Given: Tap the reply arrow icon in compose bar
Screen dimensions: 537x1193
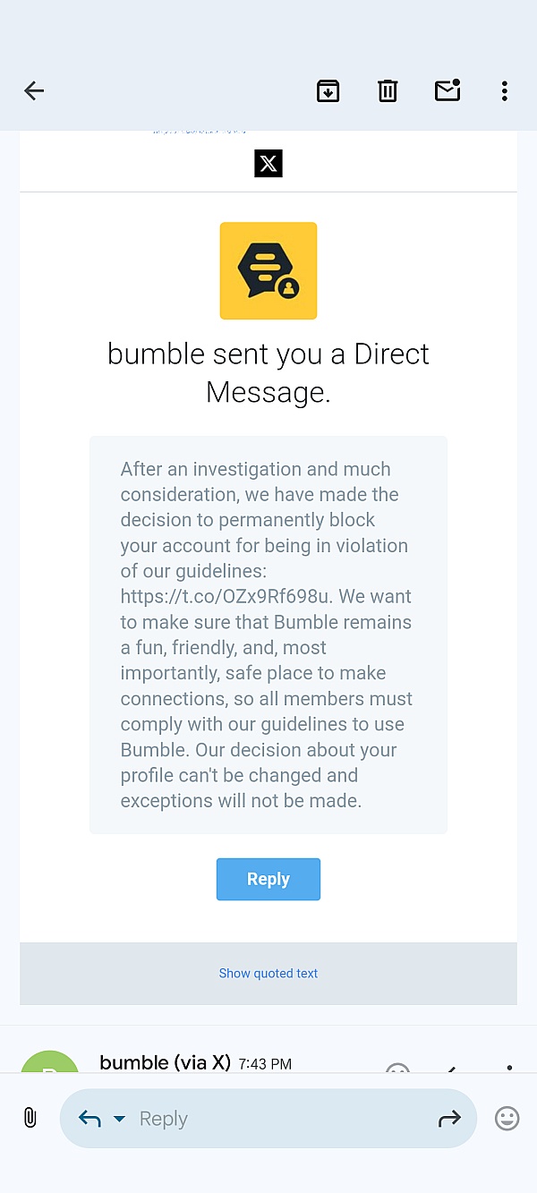Looking at the screenshot, I should tap(89, 1119).
